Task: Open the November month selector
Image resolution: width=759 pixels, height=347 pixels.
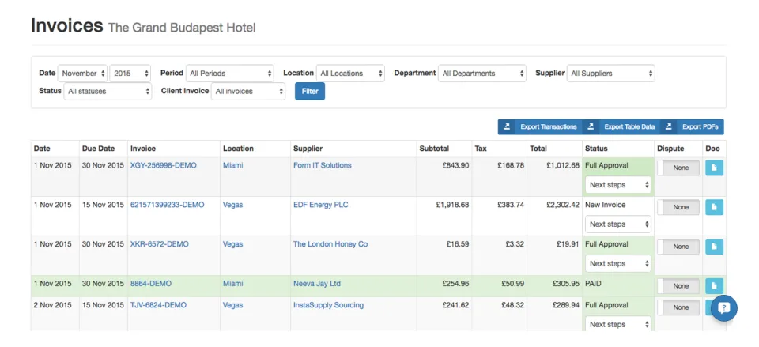Action: coord(83,74)
